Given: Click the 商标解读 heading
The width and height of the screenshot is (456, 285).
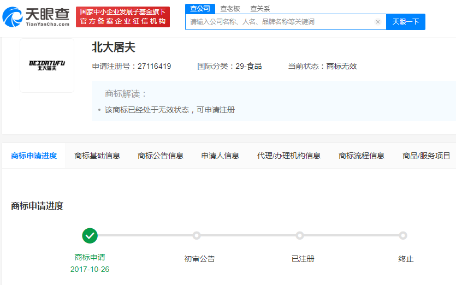Looking at the screenshot, I should 126,94.
